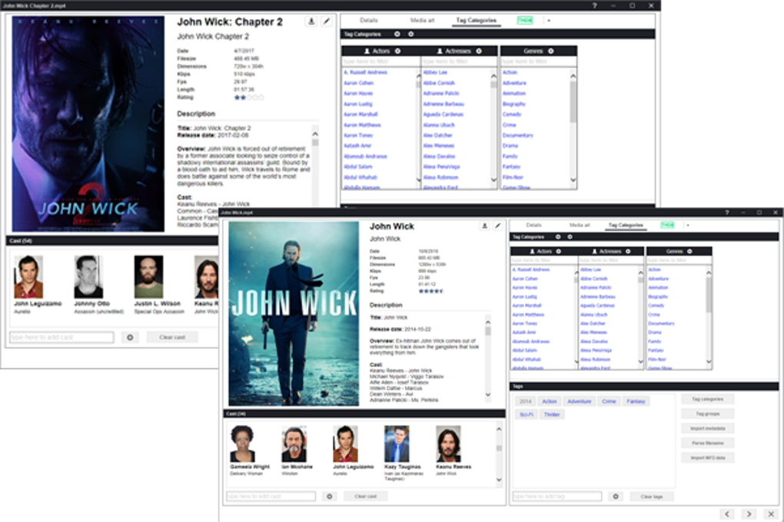The height and width of the screenshot is (522, 784).
Task: Click Genres scrollbar thumb in the Chapter 2 window
Action: click(x=573, y=101)
